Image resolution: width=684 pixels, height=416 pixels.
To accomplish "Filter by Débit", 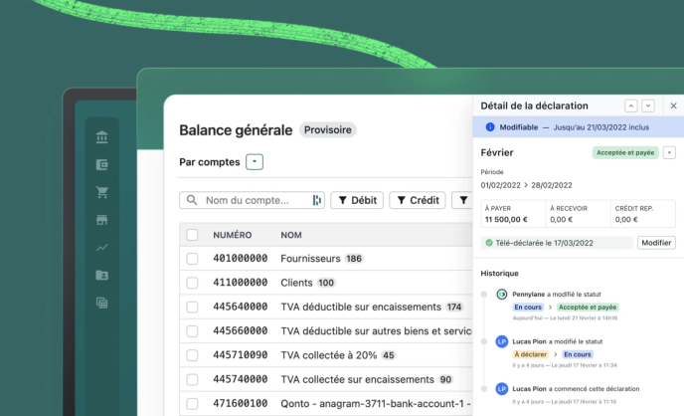I will click(x=357, y=200).
